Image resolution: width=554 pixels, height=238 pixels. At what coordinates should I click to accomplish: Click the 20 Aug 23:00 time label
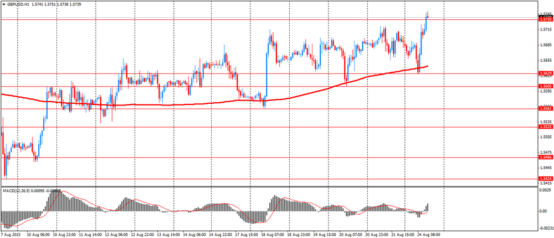[377, 234]
